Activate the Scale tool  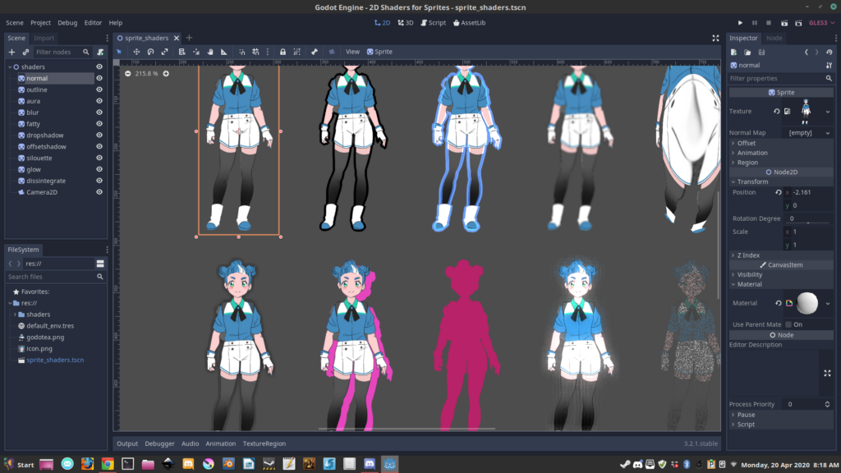[164, 51]
